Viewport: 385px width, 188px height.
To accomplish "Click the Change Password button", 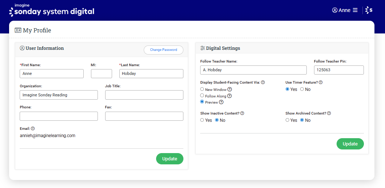I will pos(163,50).
